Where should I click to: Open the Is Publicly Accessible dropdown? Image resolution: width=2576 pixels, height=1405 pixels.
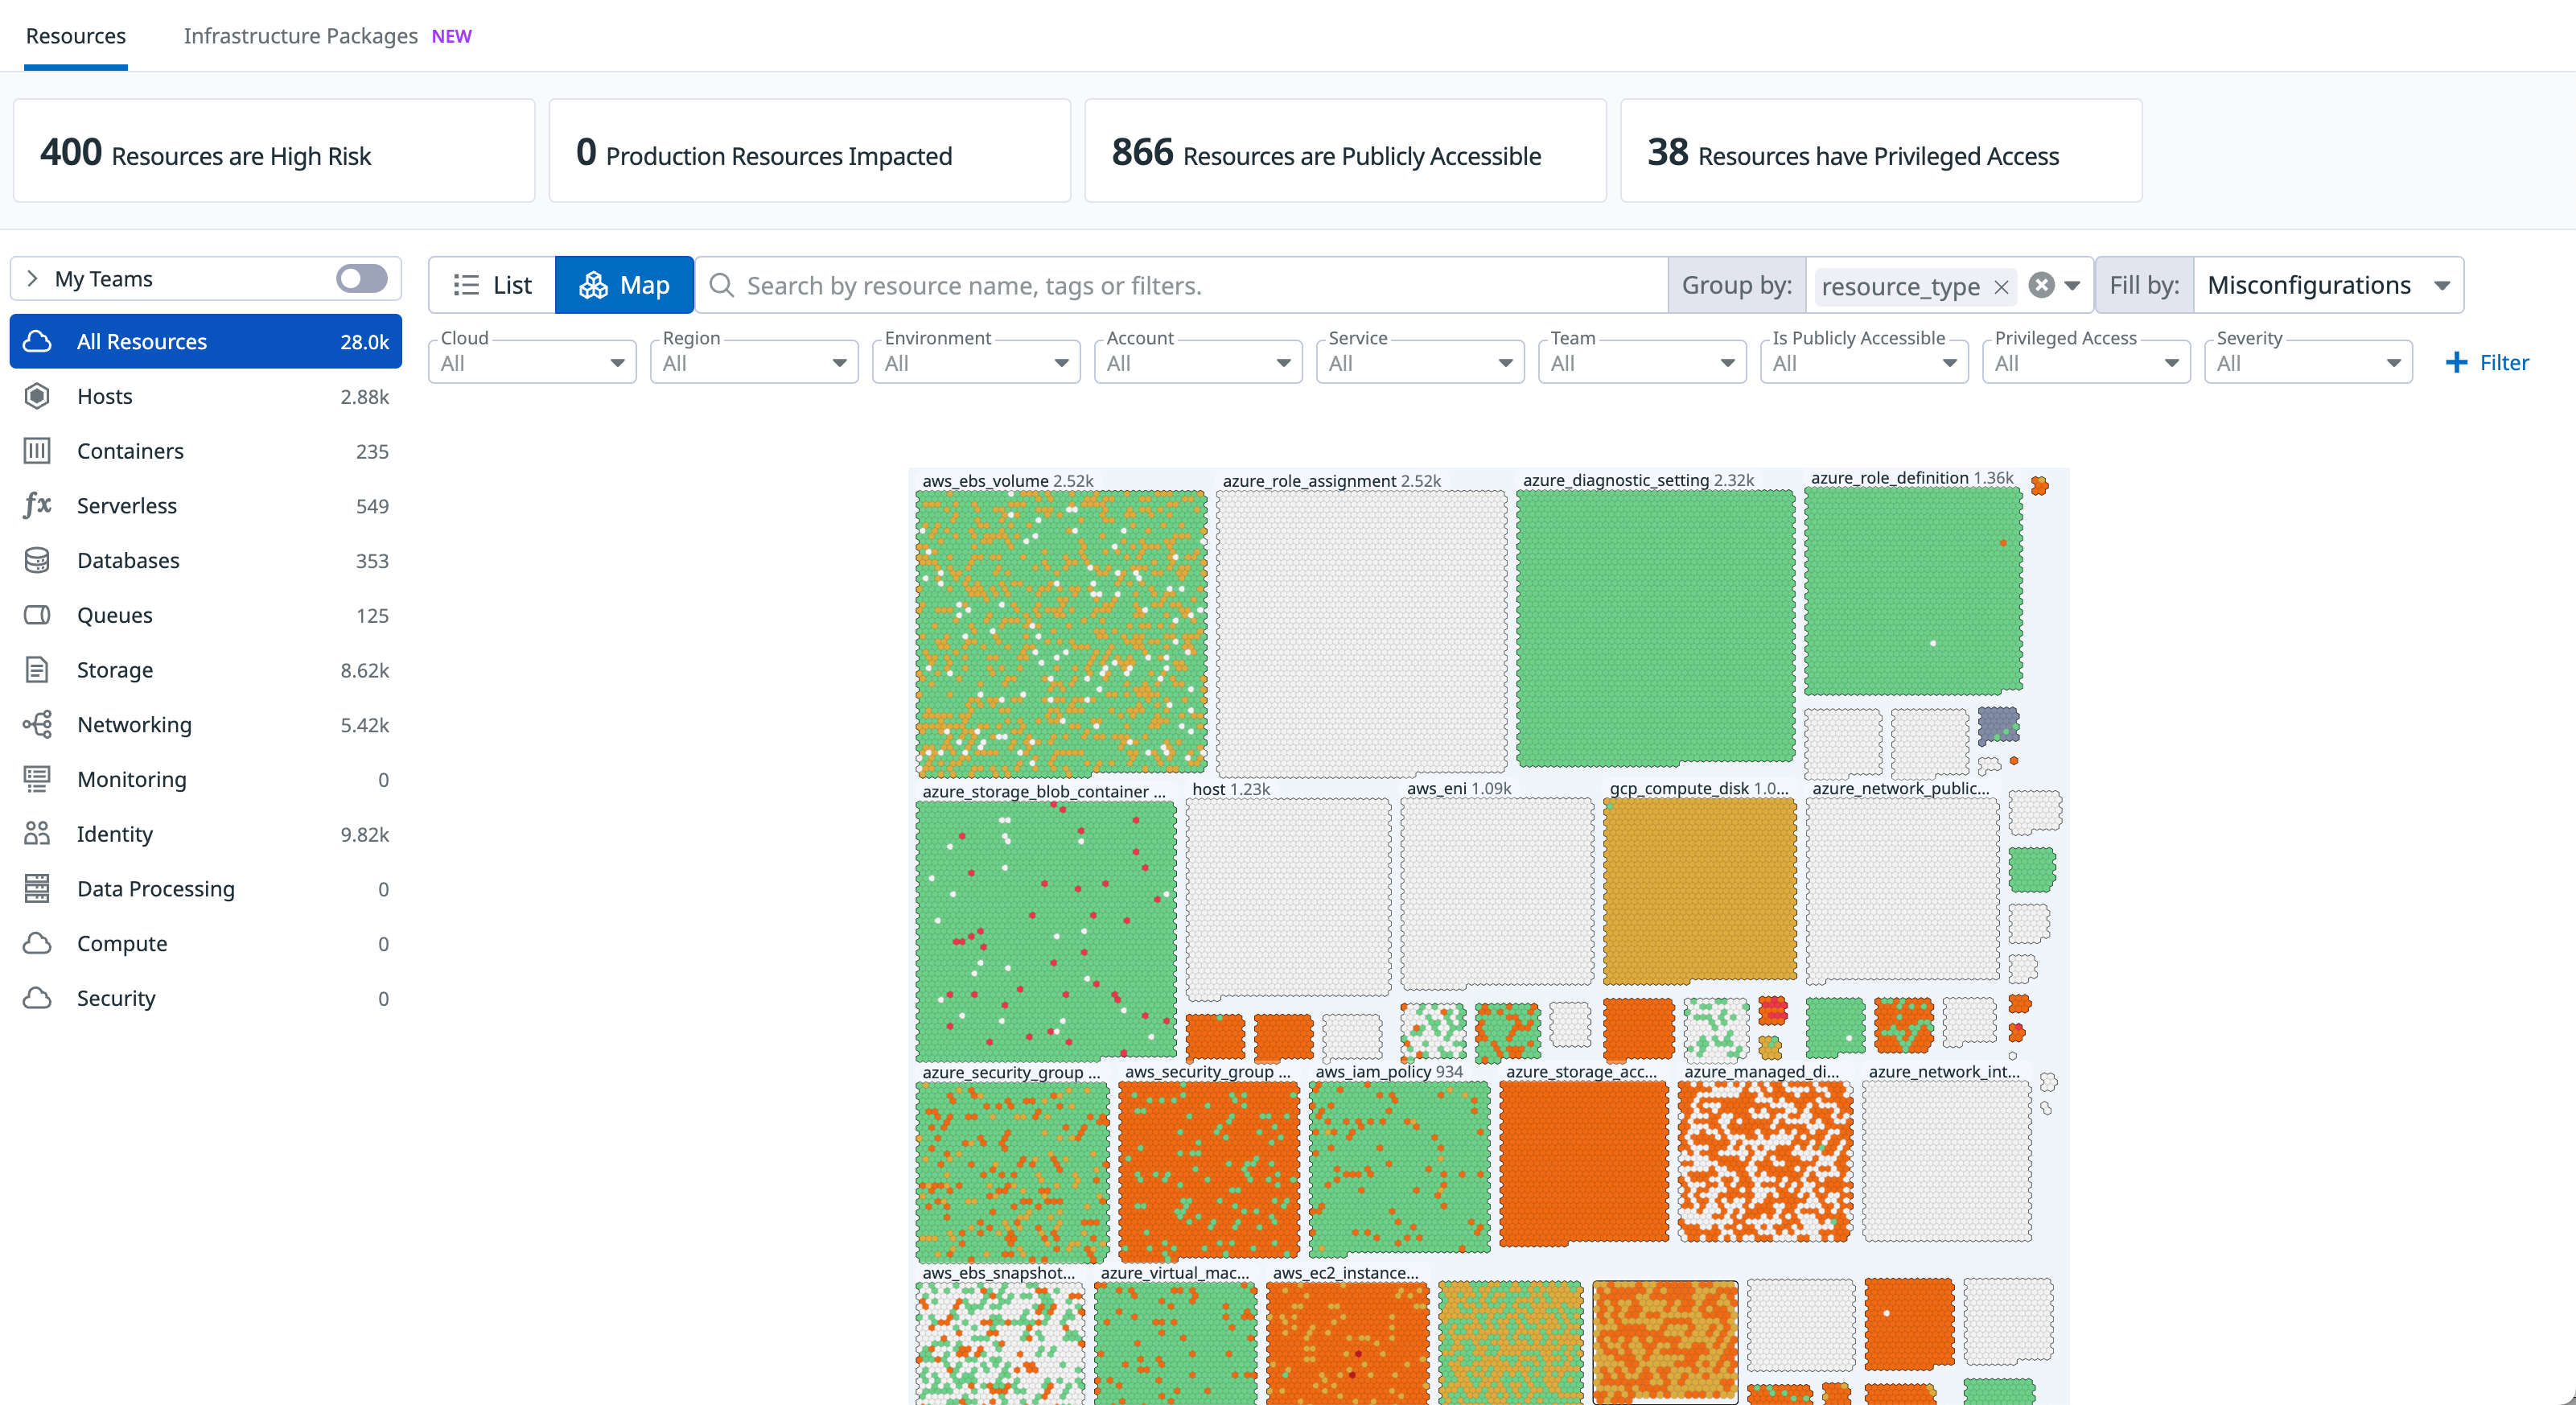click(1864, 362)
